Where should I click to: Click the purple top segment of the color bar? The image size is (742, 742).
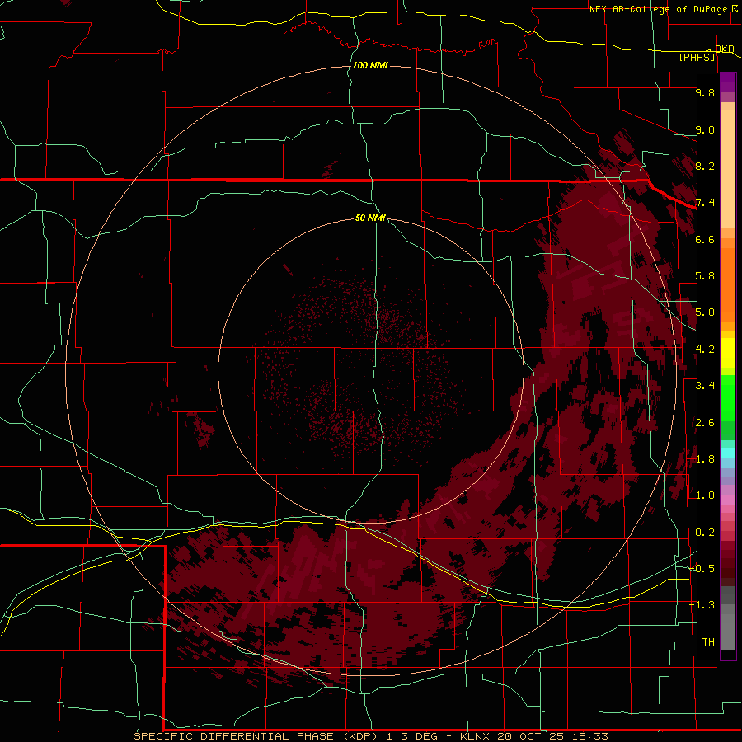pyautogui.click(x=728, y=83)
